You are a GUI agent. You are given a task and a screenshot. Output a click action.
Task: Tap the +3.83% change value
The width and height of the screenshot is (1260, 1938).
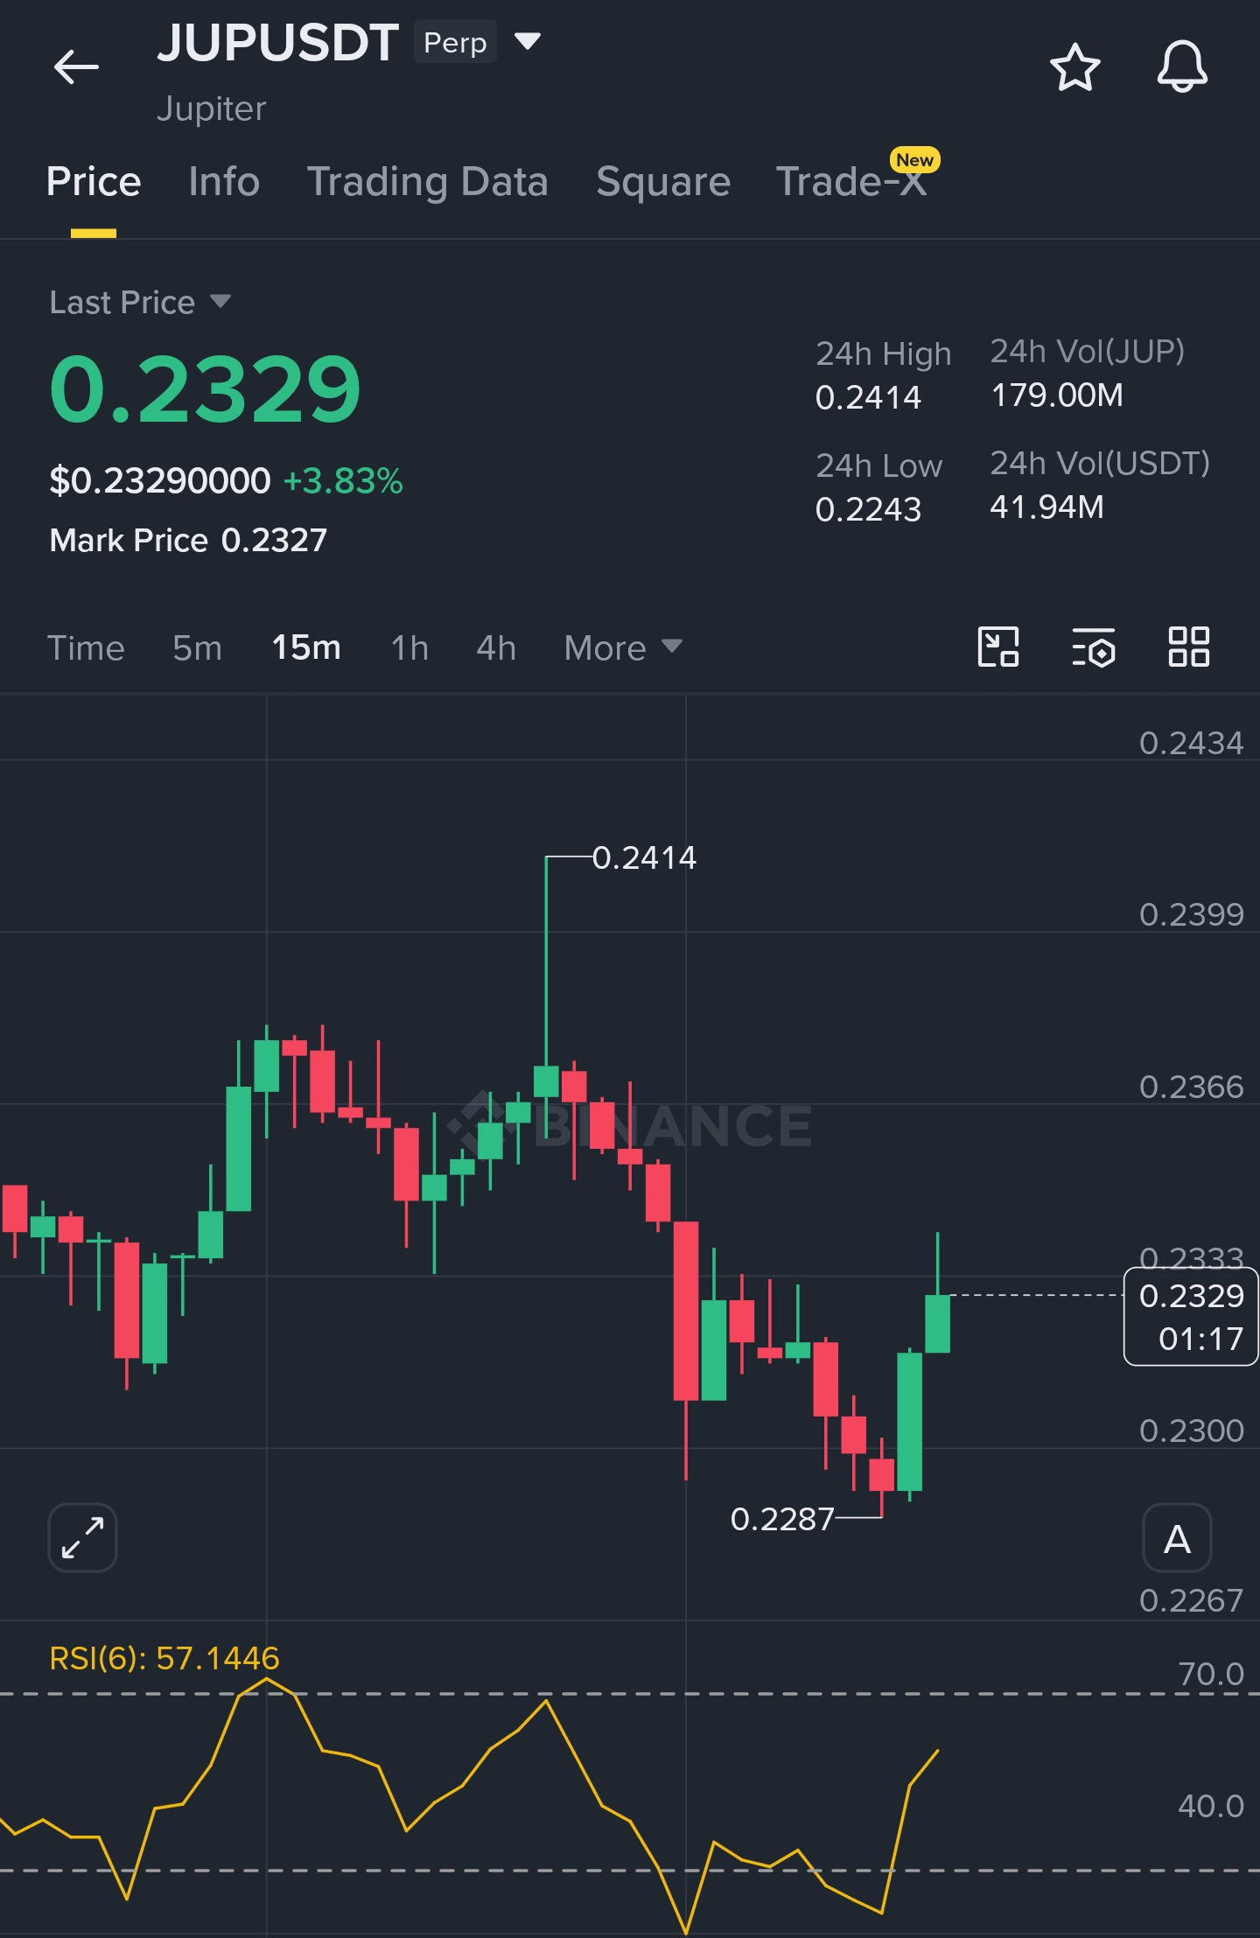tap(343, 481)
